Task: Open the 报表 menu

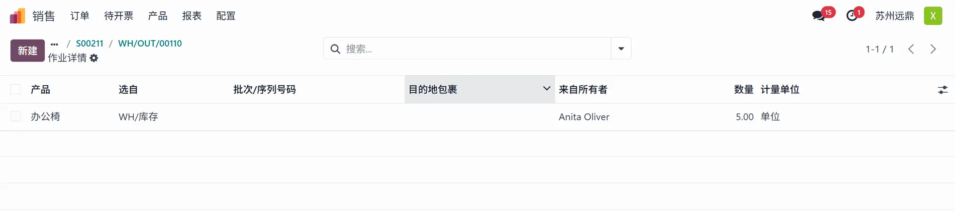Action: point(191,16)
